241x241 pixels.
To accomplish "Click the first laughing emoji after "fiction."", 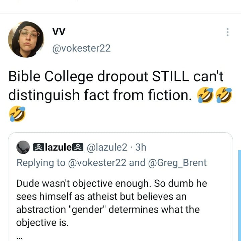I will 206,95.
